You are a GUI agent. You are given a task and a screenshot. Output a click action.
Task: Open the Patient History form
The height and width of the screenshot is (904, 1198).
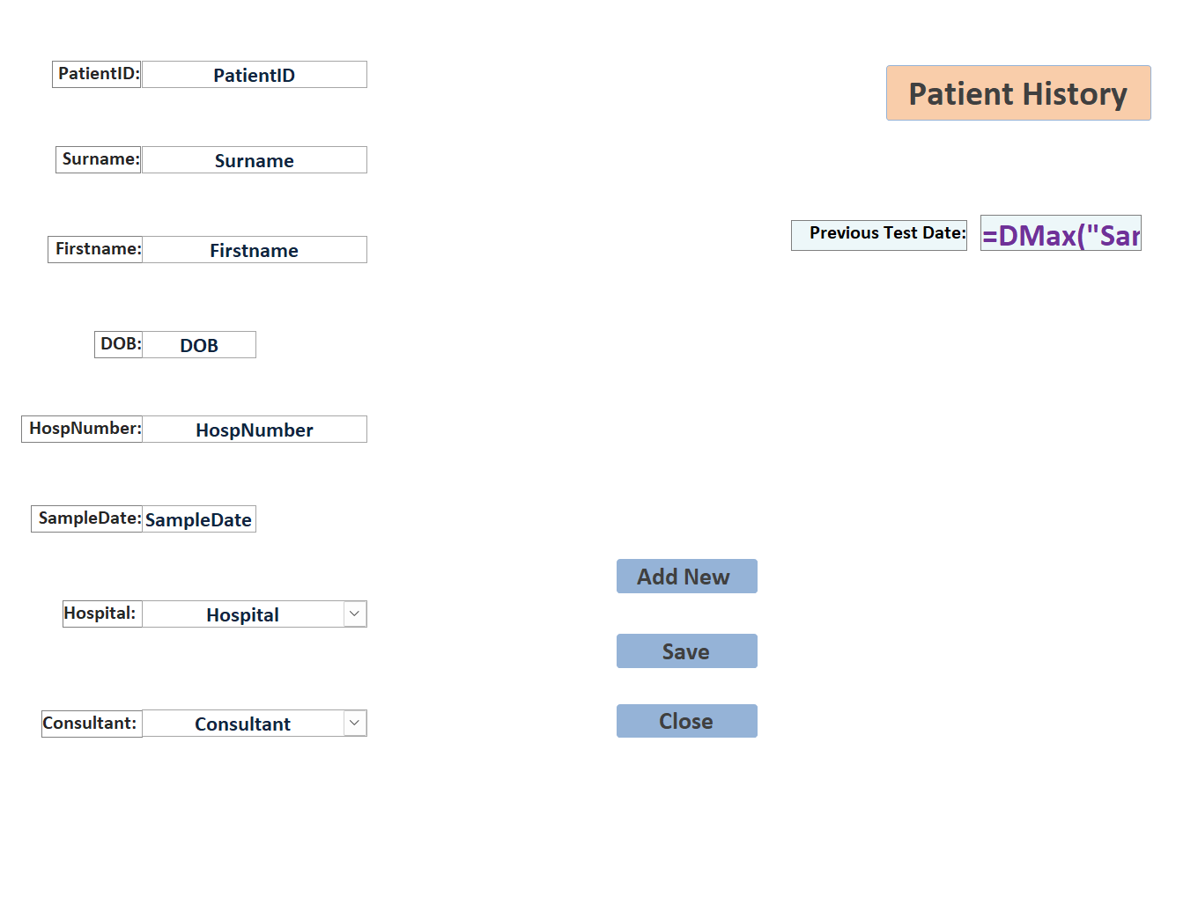(1017, 93)
